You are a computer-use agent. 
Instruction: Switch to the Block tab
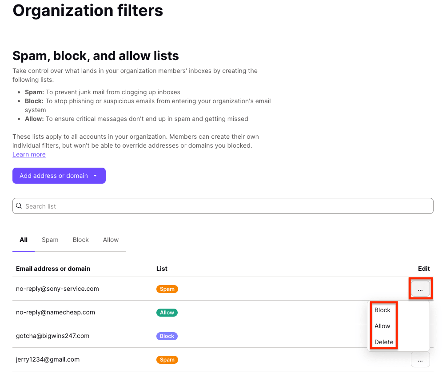[81, 240]
